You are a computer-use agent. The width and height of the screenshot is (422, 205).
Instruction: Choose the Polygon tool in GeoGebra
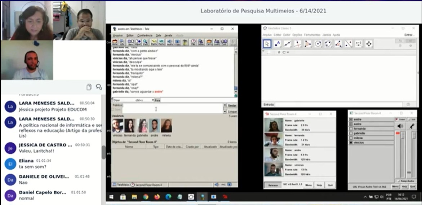click(308, 44)
